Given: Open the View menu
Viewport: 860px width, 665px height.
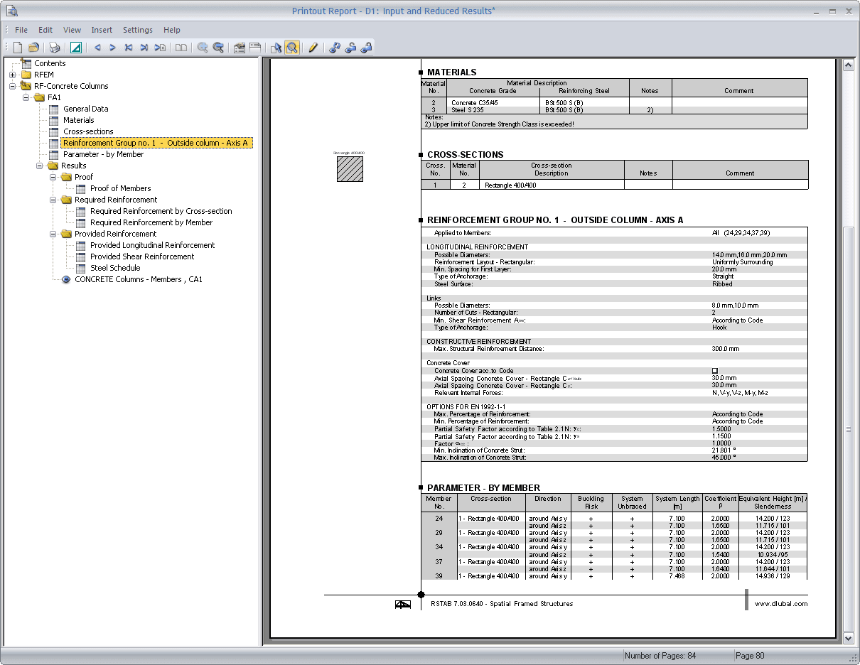Looking at the screenshot, I should click(72, 30).
